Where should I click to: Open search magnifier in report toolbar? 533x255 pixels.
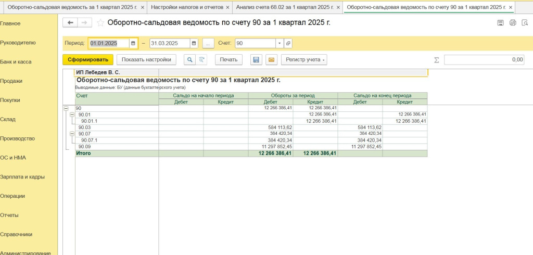pyautogui.click(x=189, y=59)
